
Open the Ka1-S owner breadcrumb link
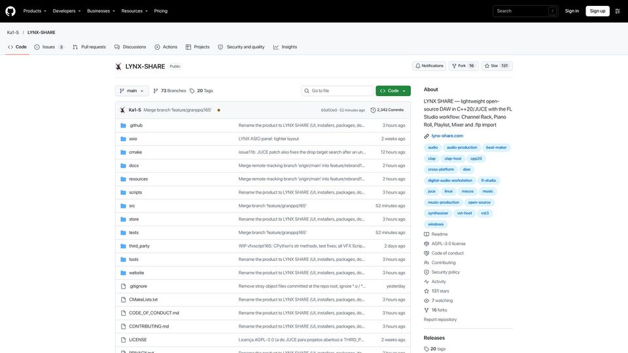click(x=13, y=33)
